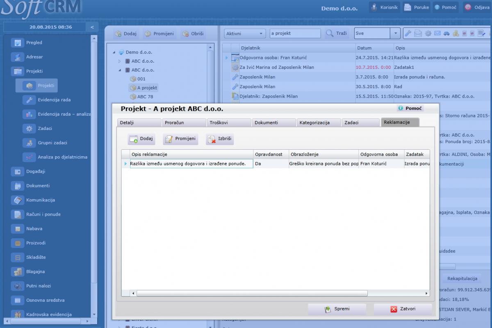Viewport: 492px width, 328px height.
Task: Open Evidencija rada – analiza chart icon
Action: 29,114
